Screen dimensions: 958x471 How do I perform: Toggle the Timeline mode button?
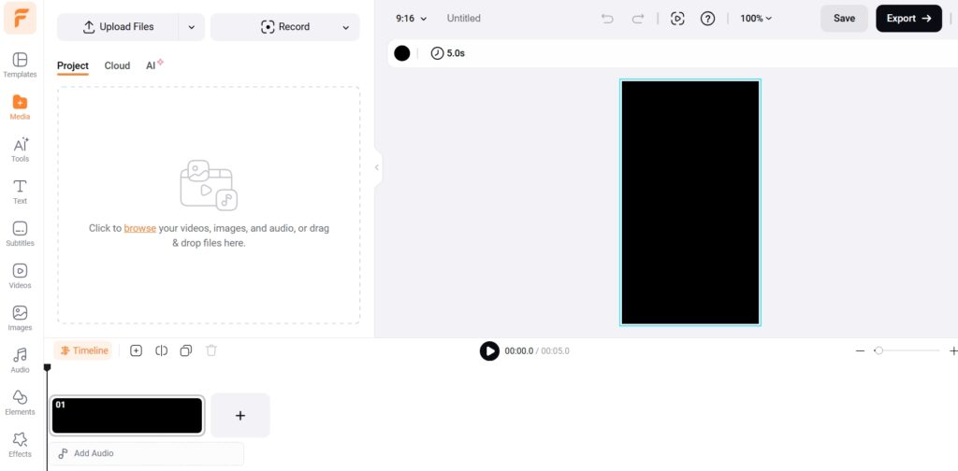pyautogui.click(x=83, y=350)
